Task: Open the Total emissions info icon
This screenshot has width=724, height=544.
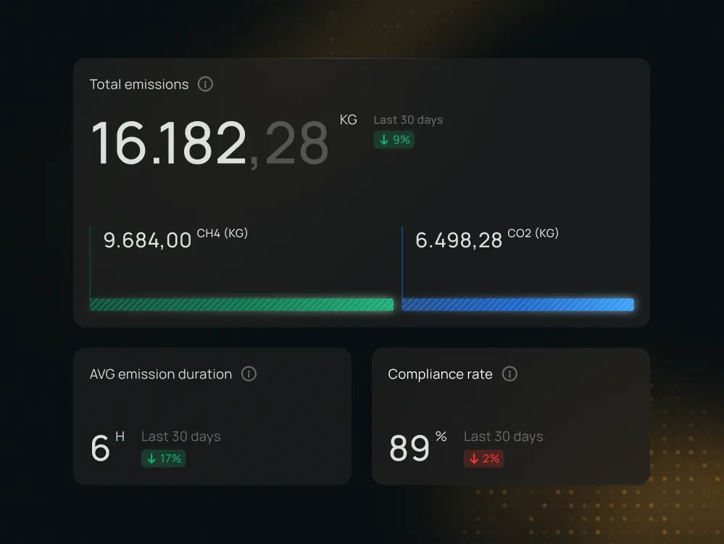Action: [205, 84]
